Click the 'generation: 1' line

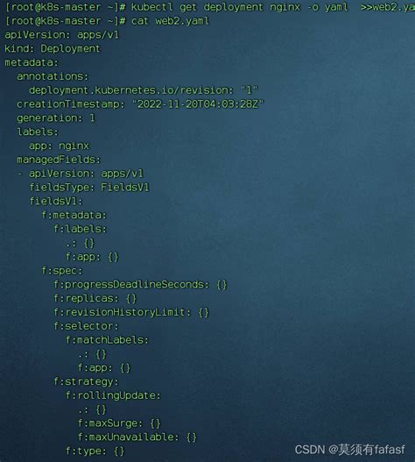56,117
